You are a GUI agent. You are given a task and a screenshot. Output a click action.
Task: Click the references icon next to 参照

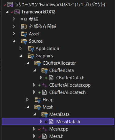24,19
